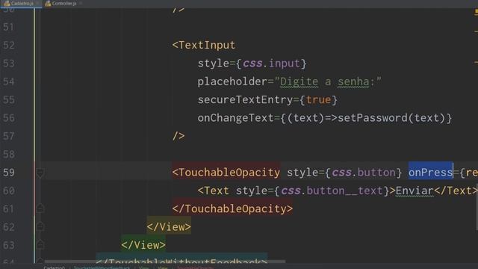The height and width of the screenshot is (269, 478).
Task: Click the onChangeText attribute
Action: (x=235, y=118)
